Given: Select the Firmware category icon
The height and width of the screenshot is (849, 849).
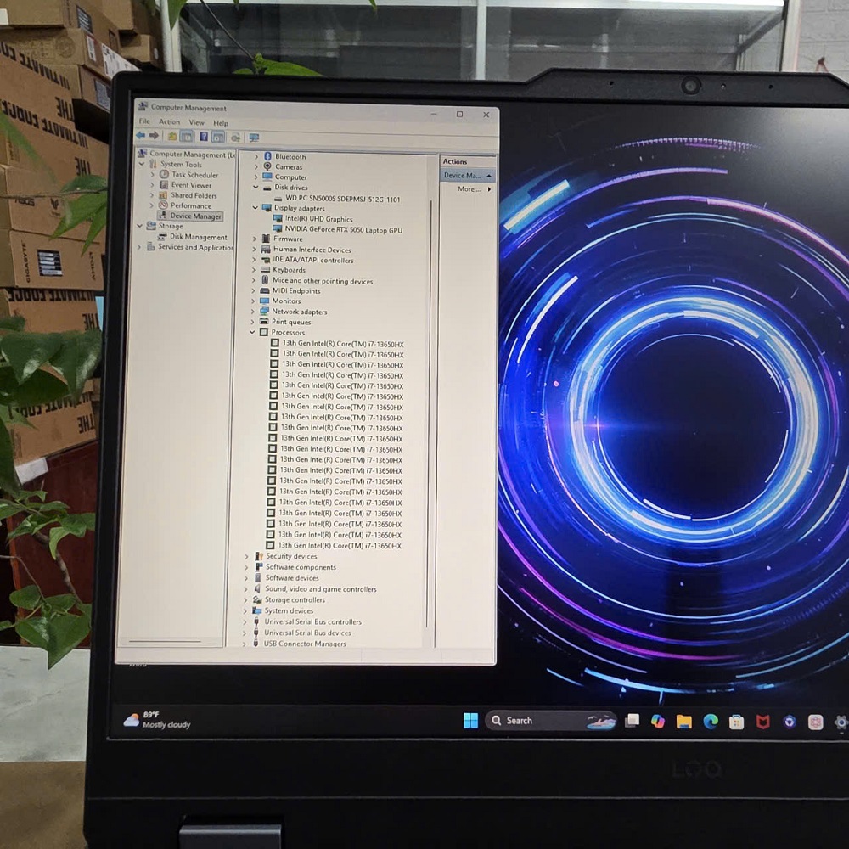Looking at the screenshot, I should click(x=266, y=239).
